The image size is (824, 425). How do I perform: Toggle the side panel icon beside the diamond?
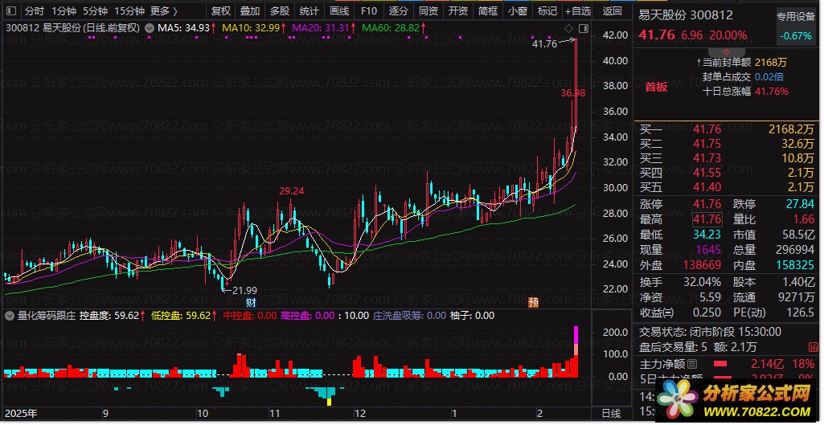coord(583,30)
